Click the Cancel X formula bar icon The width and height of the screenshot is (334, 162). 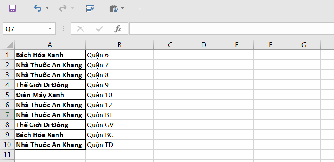(x=80, y=29)
